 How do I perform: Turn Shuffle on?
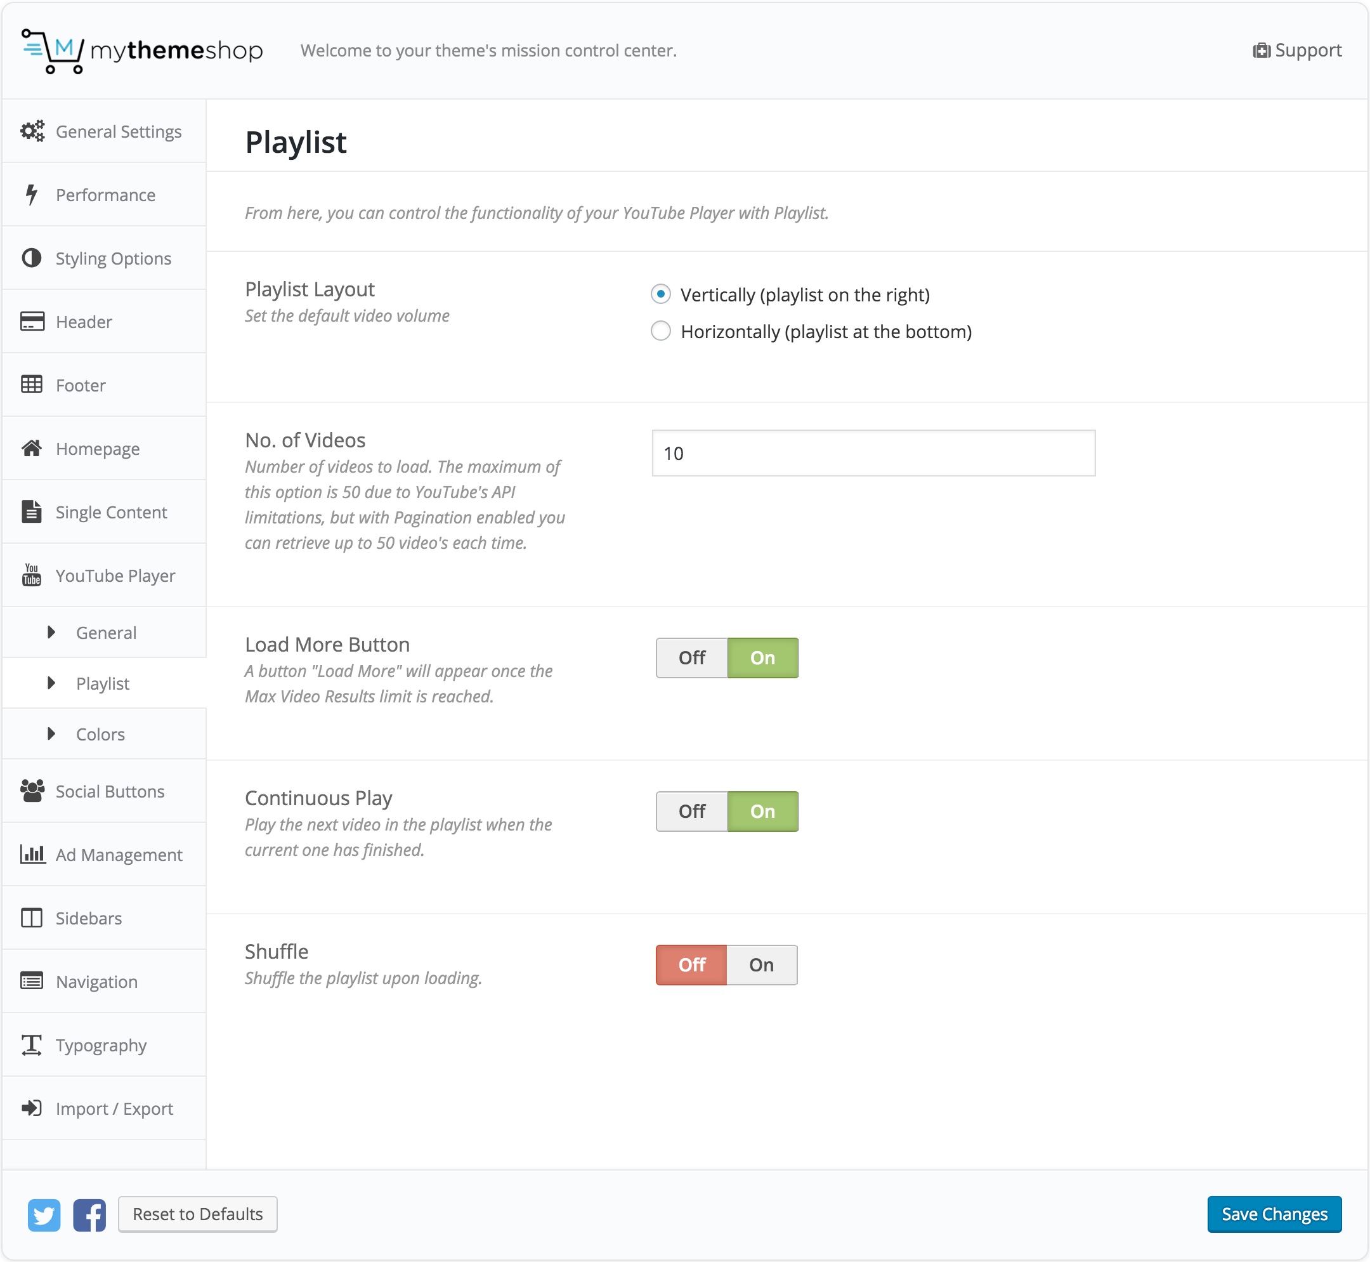click(x=761, y=965)
